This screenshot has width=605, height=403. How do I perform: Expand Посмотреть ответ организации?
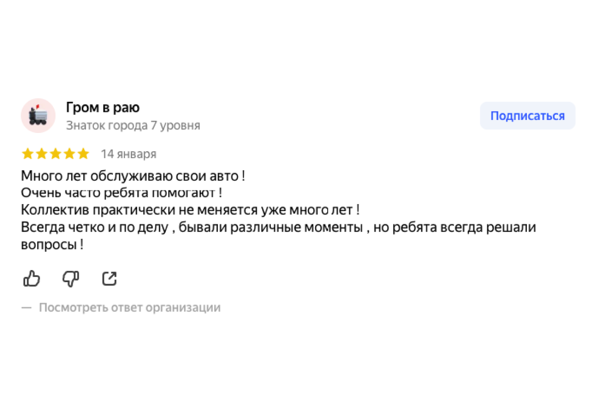pyautogui.click(x=130, y=307)
